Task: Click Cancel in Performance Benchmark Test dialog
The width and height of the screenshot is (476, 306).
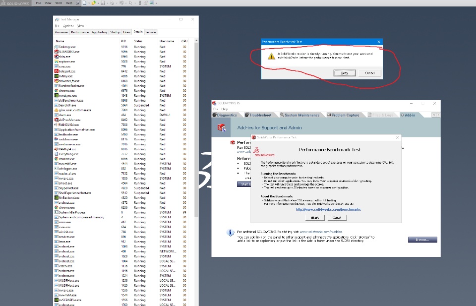Action: [x=337, y=218]
